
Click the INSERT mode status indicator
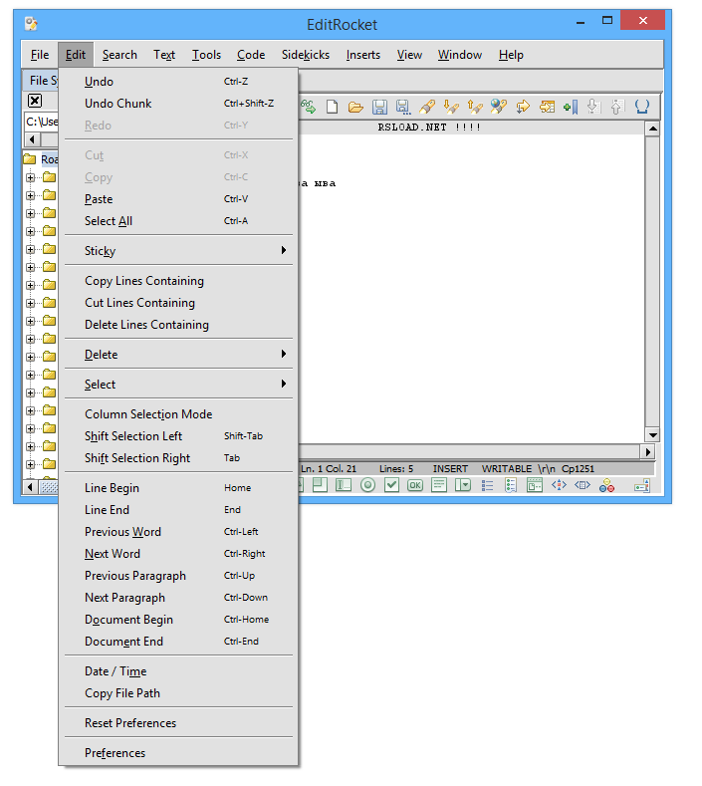pos(450,468)
